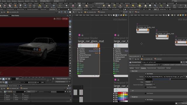Click Labs in right network editor menu
The width and height of the screenshot is (187, 105).
coord(156,15)
